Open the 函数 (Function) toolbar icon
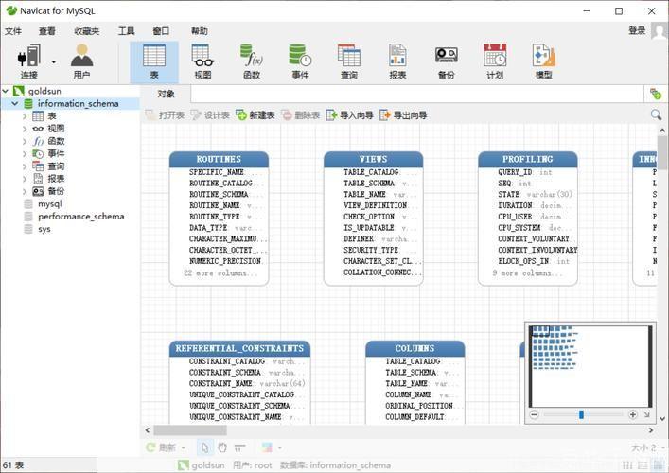The image size is (669, 473). point(252,61)
